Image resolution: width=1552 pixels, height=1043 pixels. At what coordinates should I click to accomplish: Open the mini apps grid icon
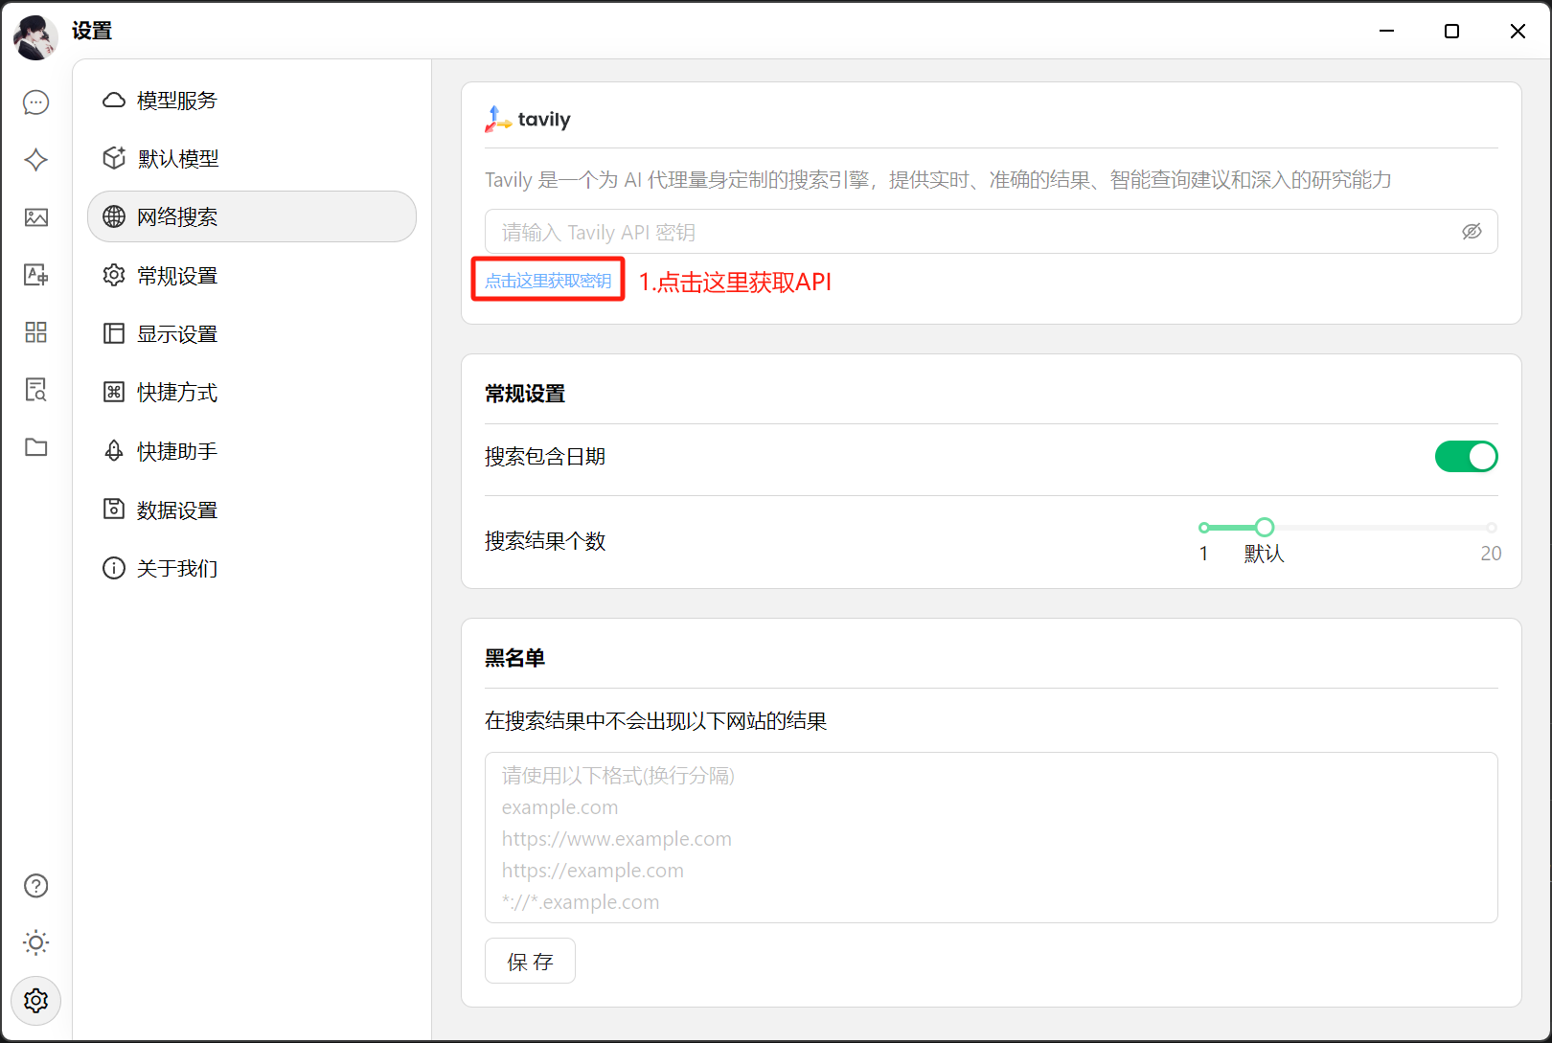tap(36, 332)
